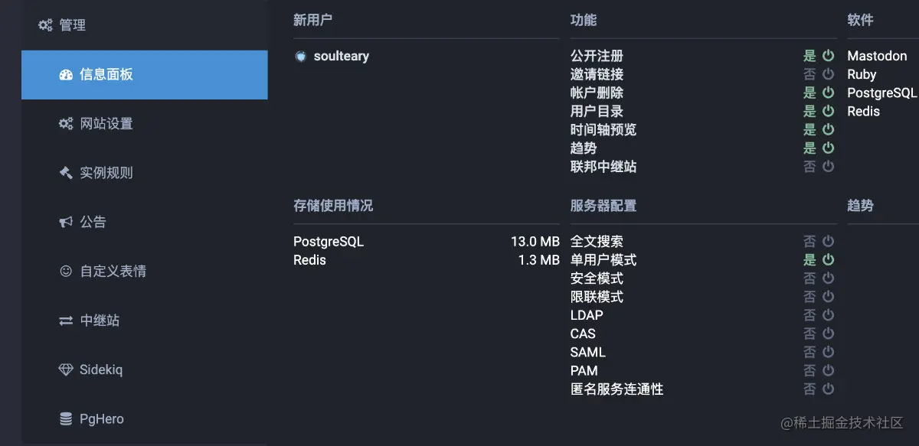Click the 自定义表情 smiley icon
Screen dimensions: 919x446
[66, 271]
